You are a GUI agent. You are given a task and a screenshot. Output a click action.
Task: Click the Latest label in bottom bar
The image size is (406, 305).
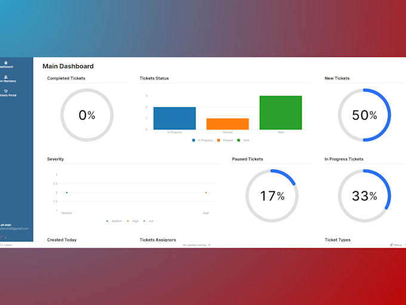coord(8,245)
